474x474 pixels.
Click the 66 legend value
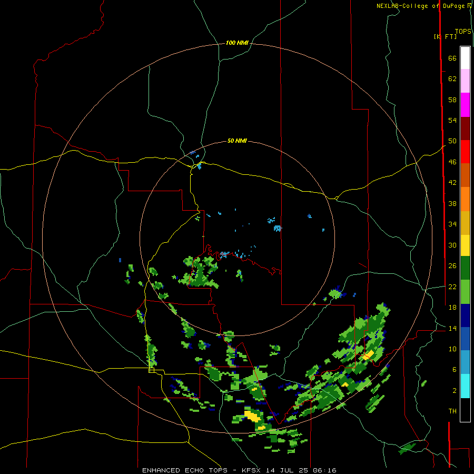click(452, 58)
